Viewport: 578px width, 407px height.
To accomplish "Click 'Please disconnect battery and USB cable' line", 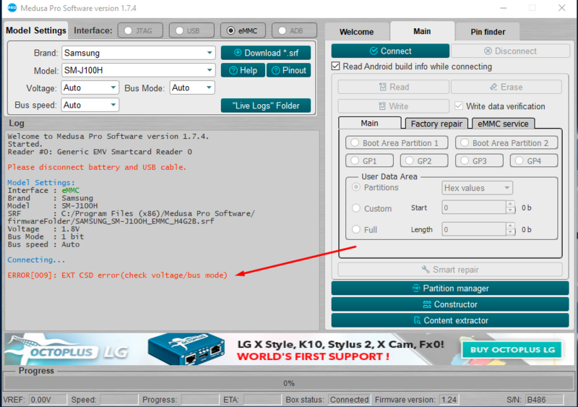I will [x=97, y=167].
